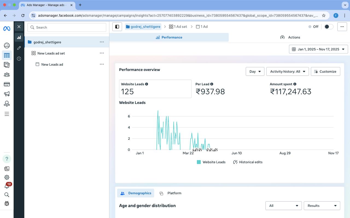Open the notifications bell with 12 badge
Screen dimensions: 350x218
(7, 186)
